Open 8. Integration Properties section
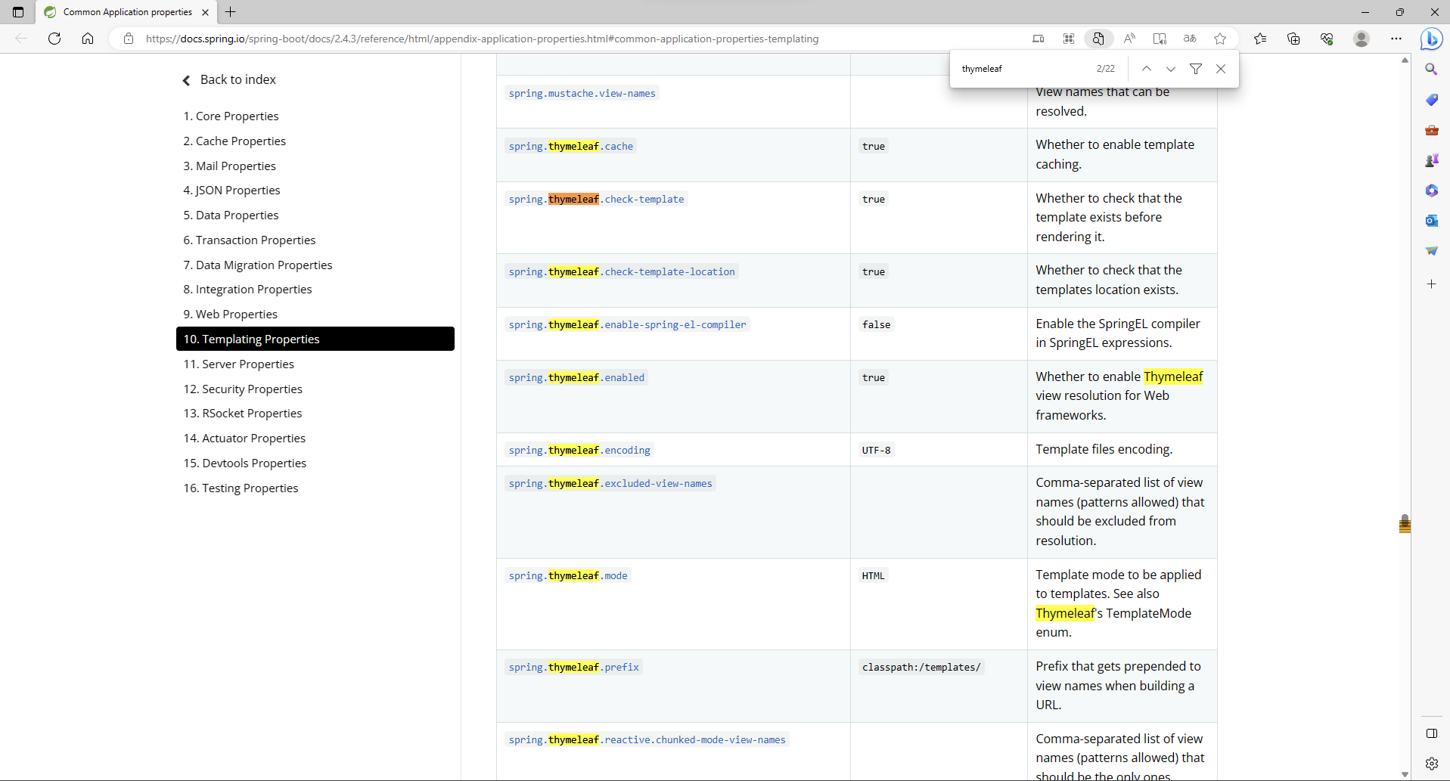The height and width of the screenshot is (781, 1450). coord(247,289)
